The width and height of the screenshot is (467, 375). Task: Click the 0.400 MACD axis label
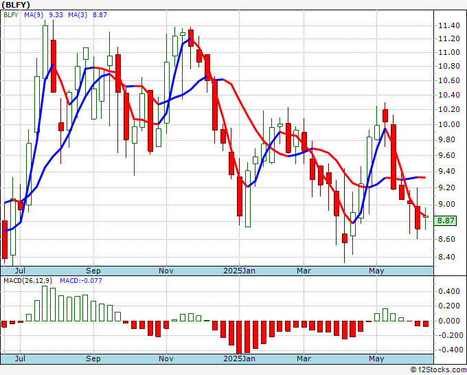pyautogui.click(x=449, y=291)
